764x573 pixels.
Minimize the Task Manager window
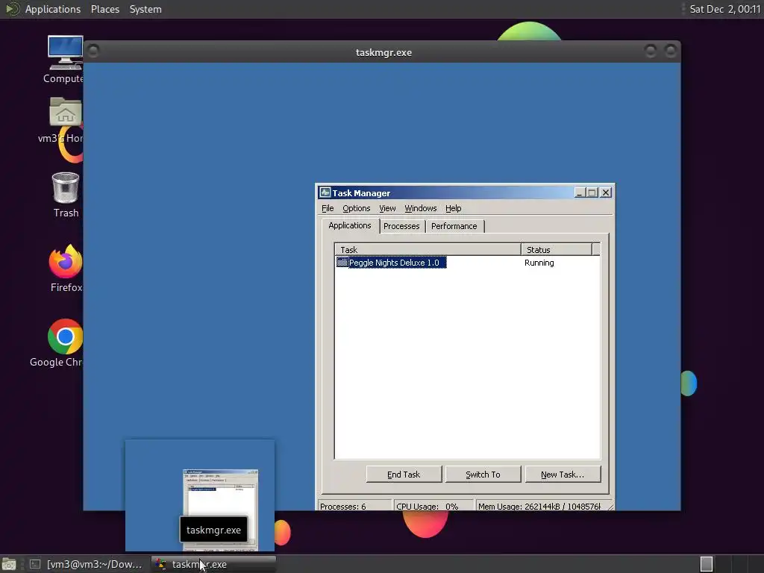click(x=579, y=192)
